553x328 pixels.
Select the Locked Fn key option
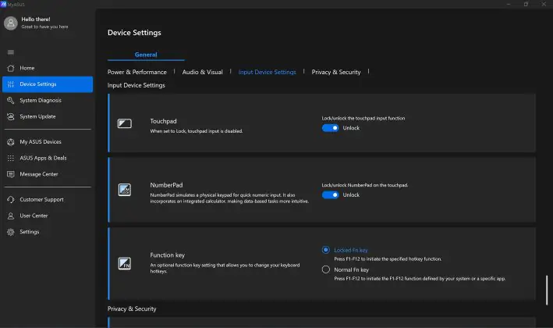(x=326, y=250)
